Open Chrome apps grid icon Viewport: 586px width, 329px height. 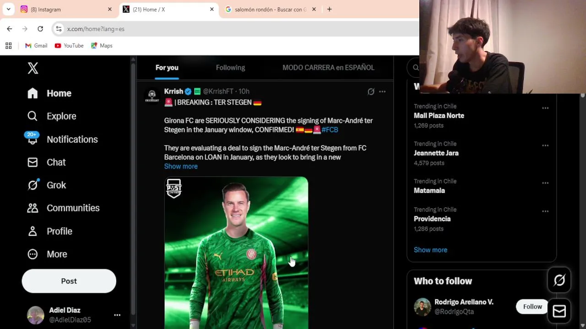[x=8, y=46]
